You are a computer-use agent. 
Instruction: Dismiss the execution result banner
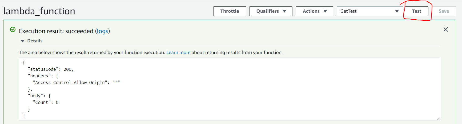[446, 29]
